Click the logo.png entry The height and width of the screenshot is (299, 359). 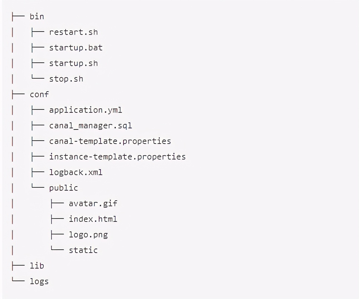pyautogui.click(x=88, y=235)
